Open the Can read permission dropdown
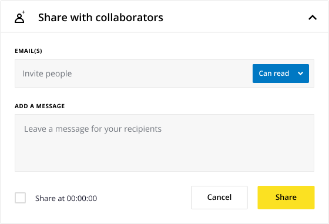The height and width of the screenshot is (224, 329). click(x=281, y=73)
